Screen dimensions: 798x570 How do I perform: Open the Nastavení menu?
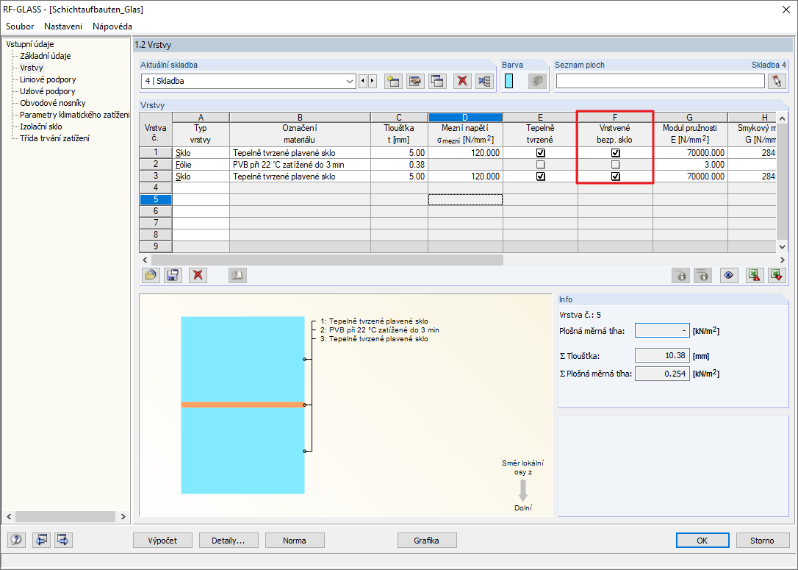[63, 26]
